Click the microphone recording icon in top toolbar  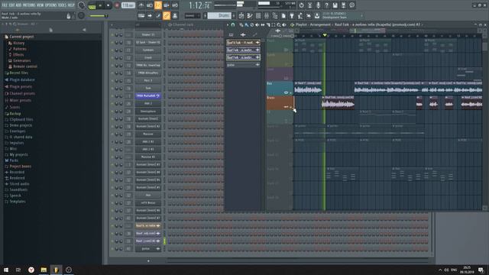(318, 5)
